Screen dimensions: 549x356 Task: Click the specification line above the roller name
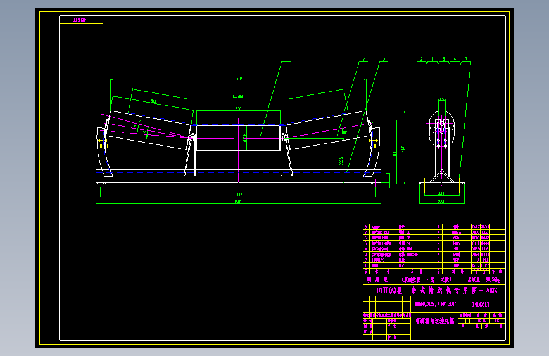(x=435, y=304)
